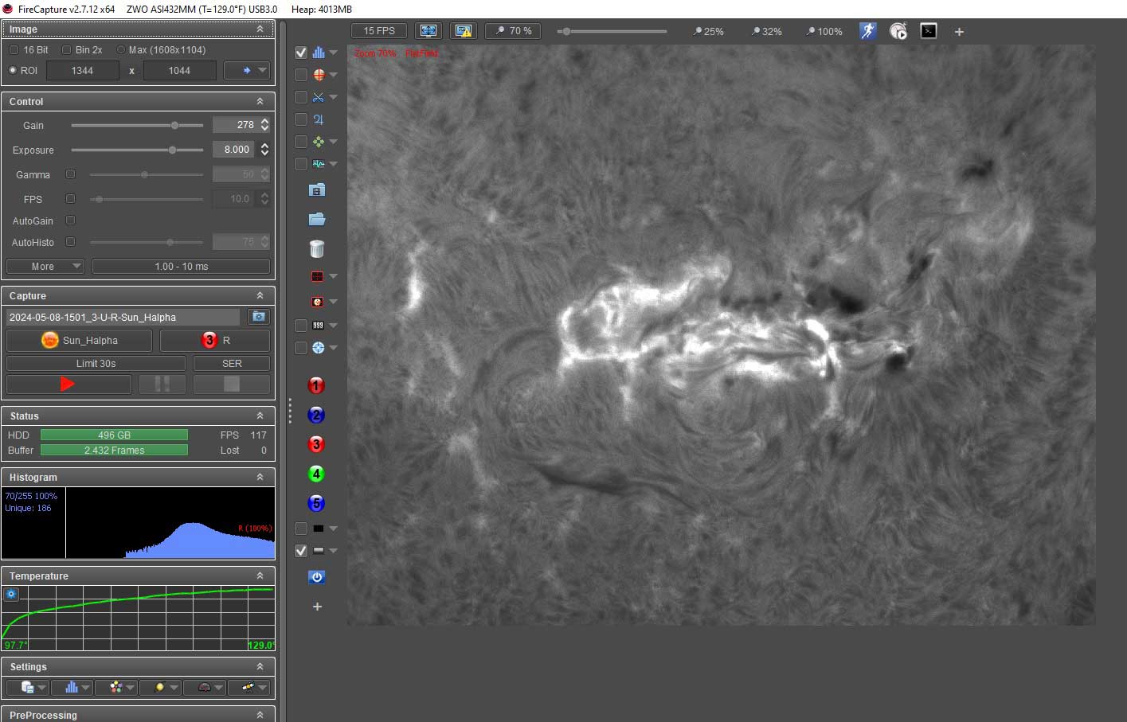Click the red dark-frame grid icon

[317, 276]
